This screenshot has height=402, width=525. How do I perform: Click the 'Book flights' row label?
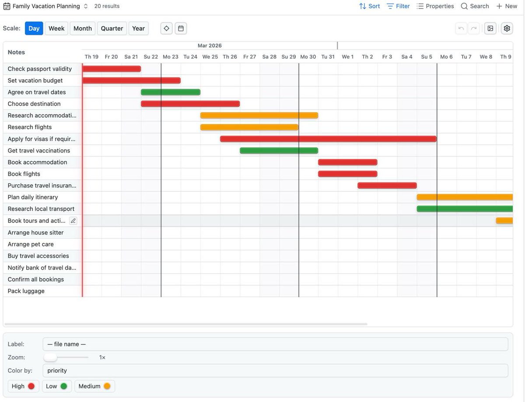point(24,174)
